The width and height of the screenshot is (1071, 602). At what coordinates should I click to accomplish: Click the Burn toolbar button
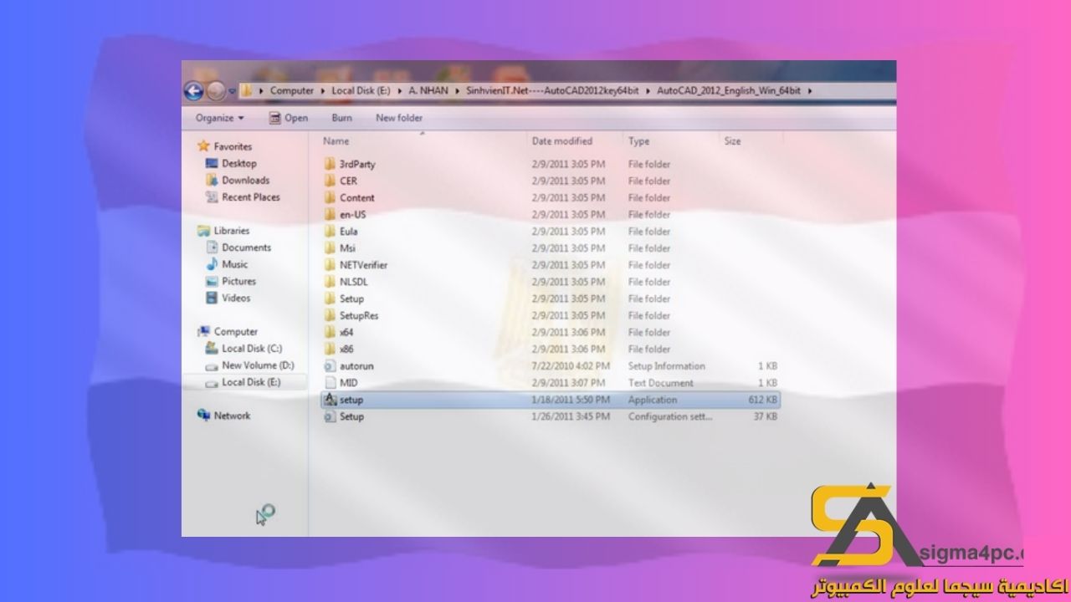pos(341,118)
